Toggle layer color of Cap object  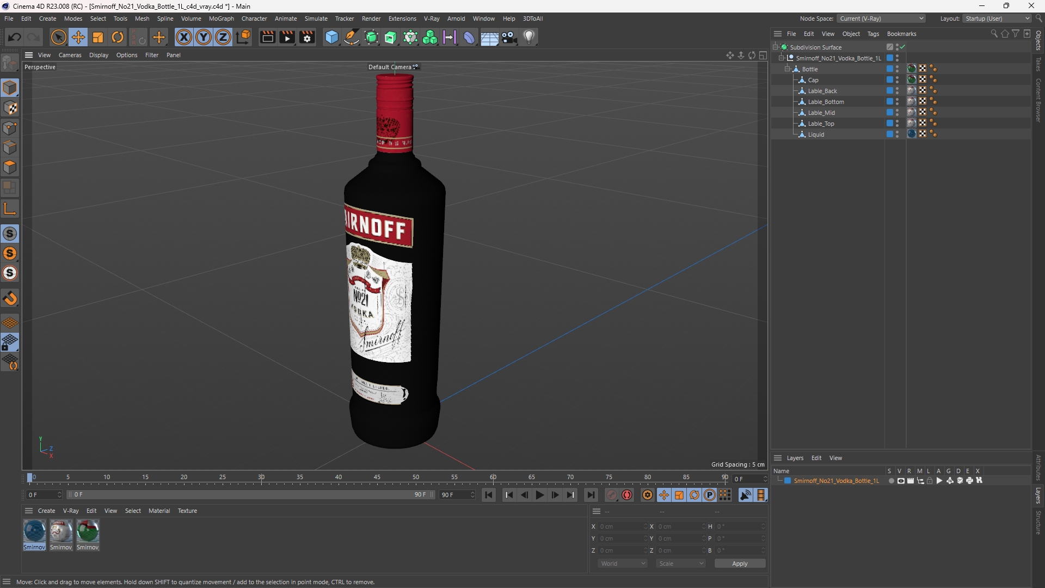point(890,79)
